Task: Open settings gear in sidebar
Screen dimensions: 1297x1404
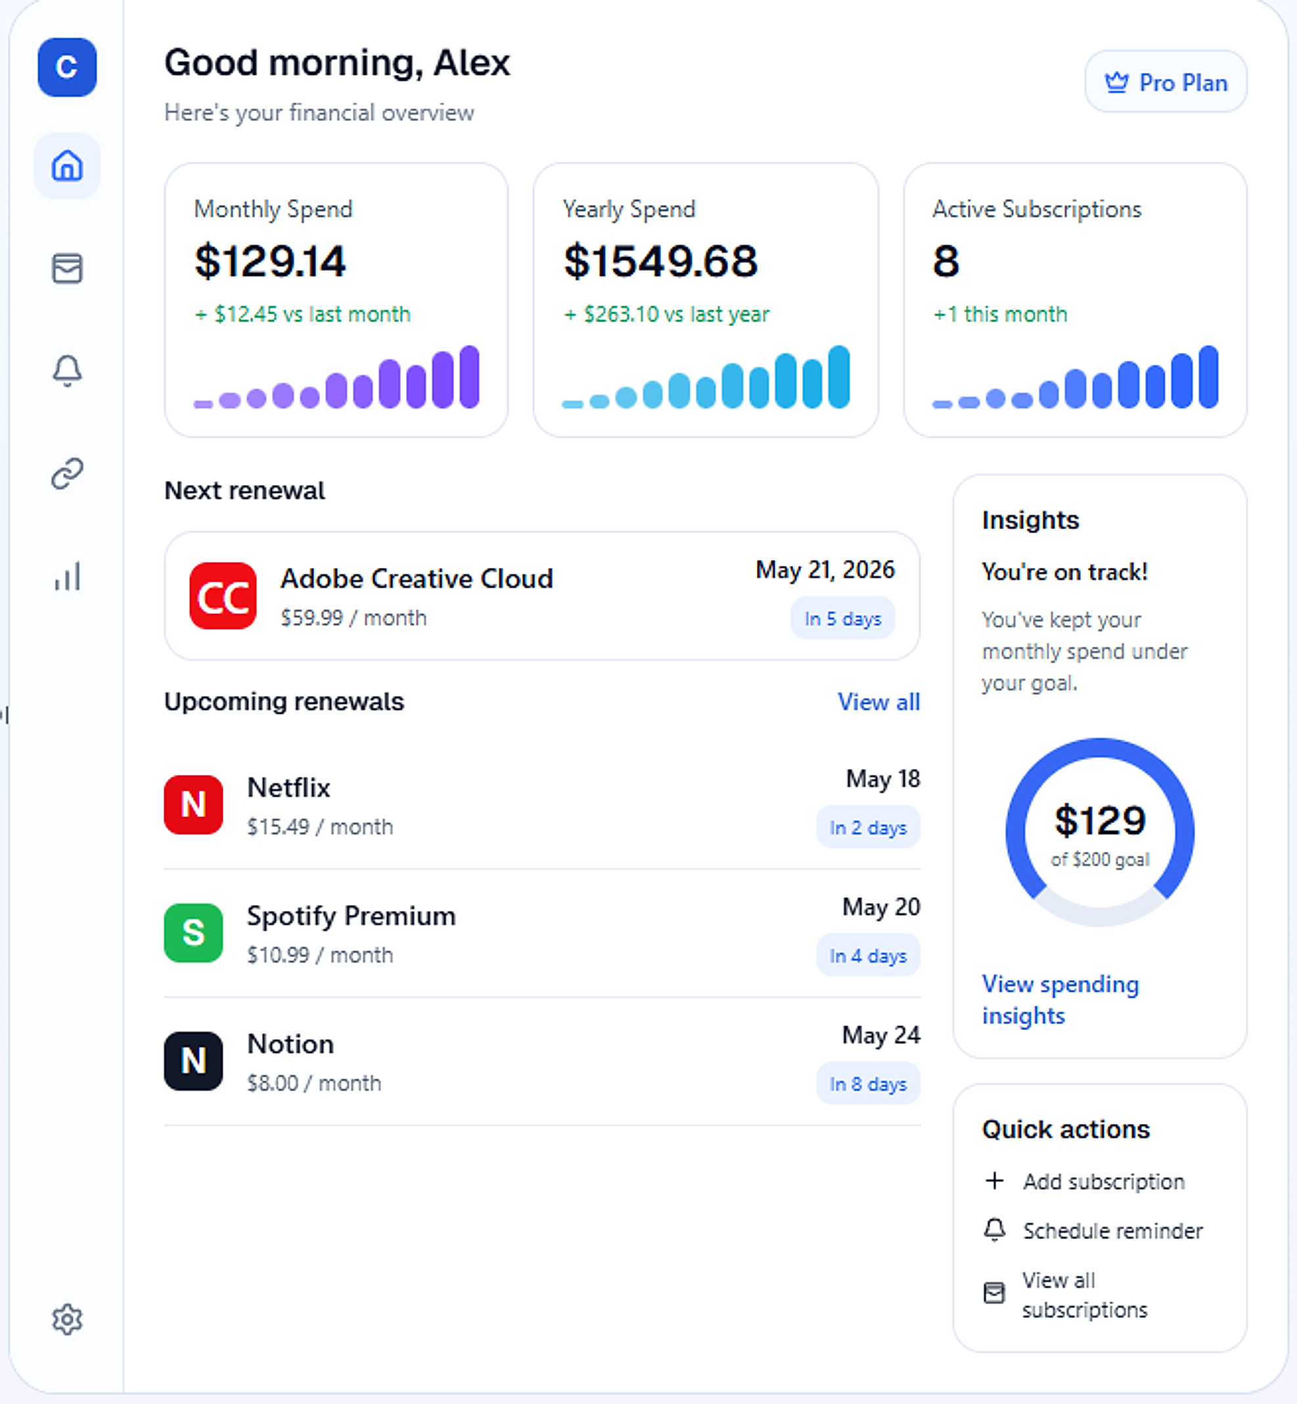Action: click(66, 1319)
